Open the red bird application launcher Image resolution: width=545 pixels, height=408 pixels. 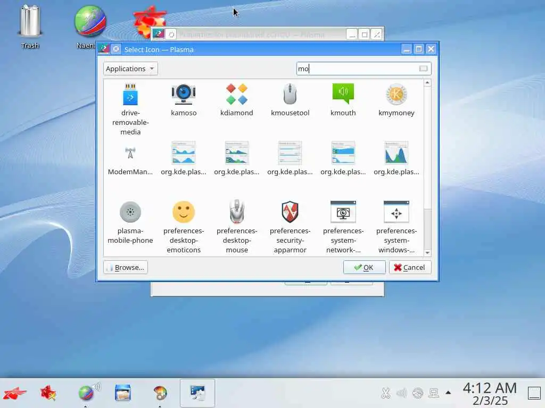(x=14, y=394)
